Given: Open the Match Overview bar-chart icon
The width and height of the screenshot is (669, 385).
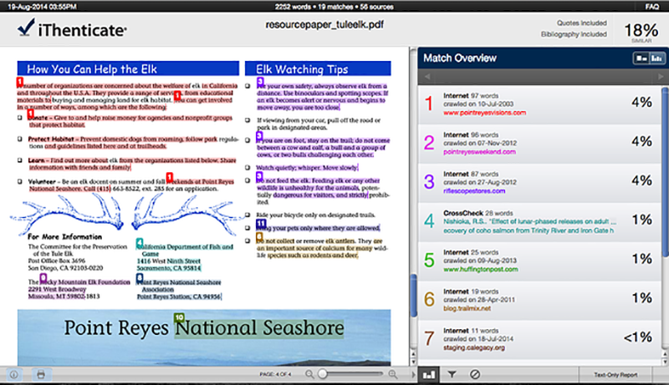Looking at the screenshot, I should pos(427,375).
